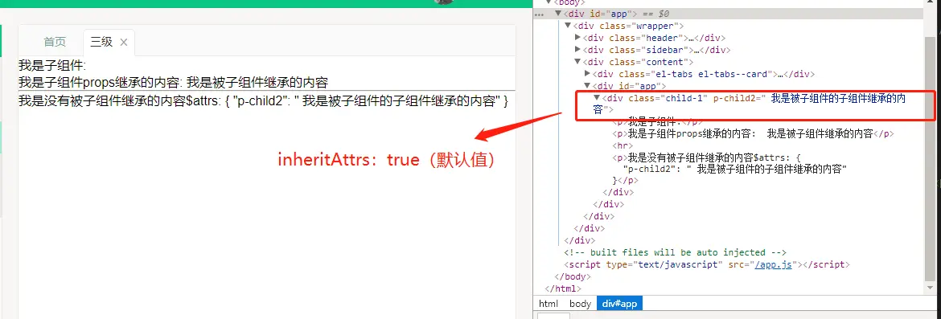
Task: Select div#app in the DevTools breadcrumb
Action: pyautogui.click(x=620, y=304)
